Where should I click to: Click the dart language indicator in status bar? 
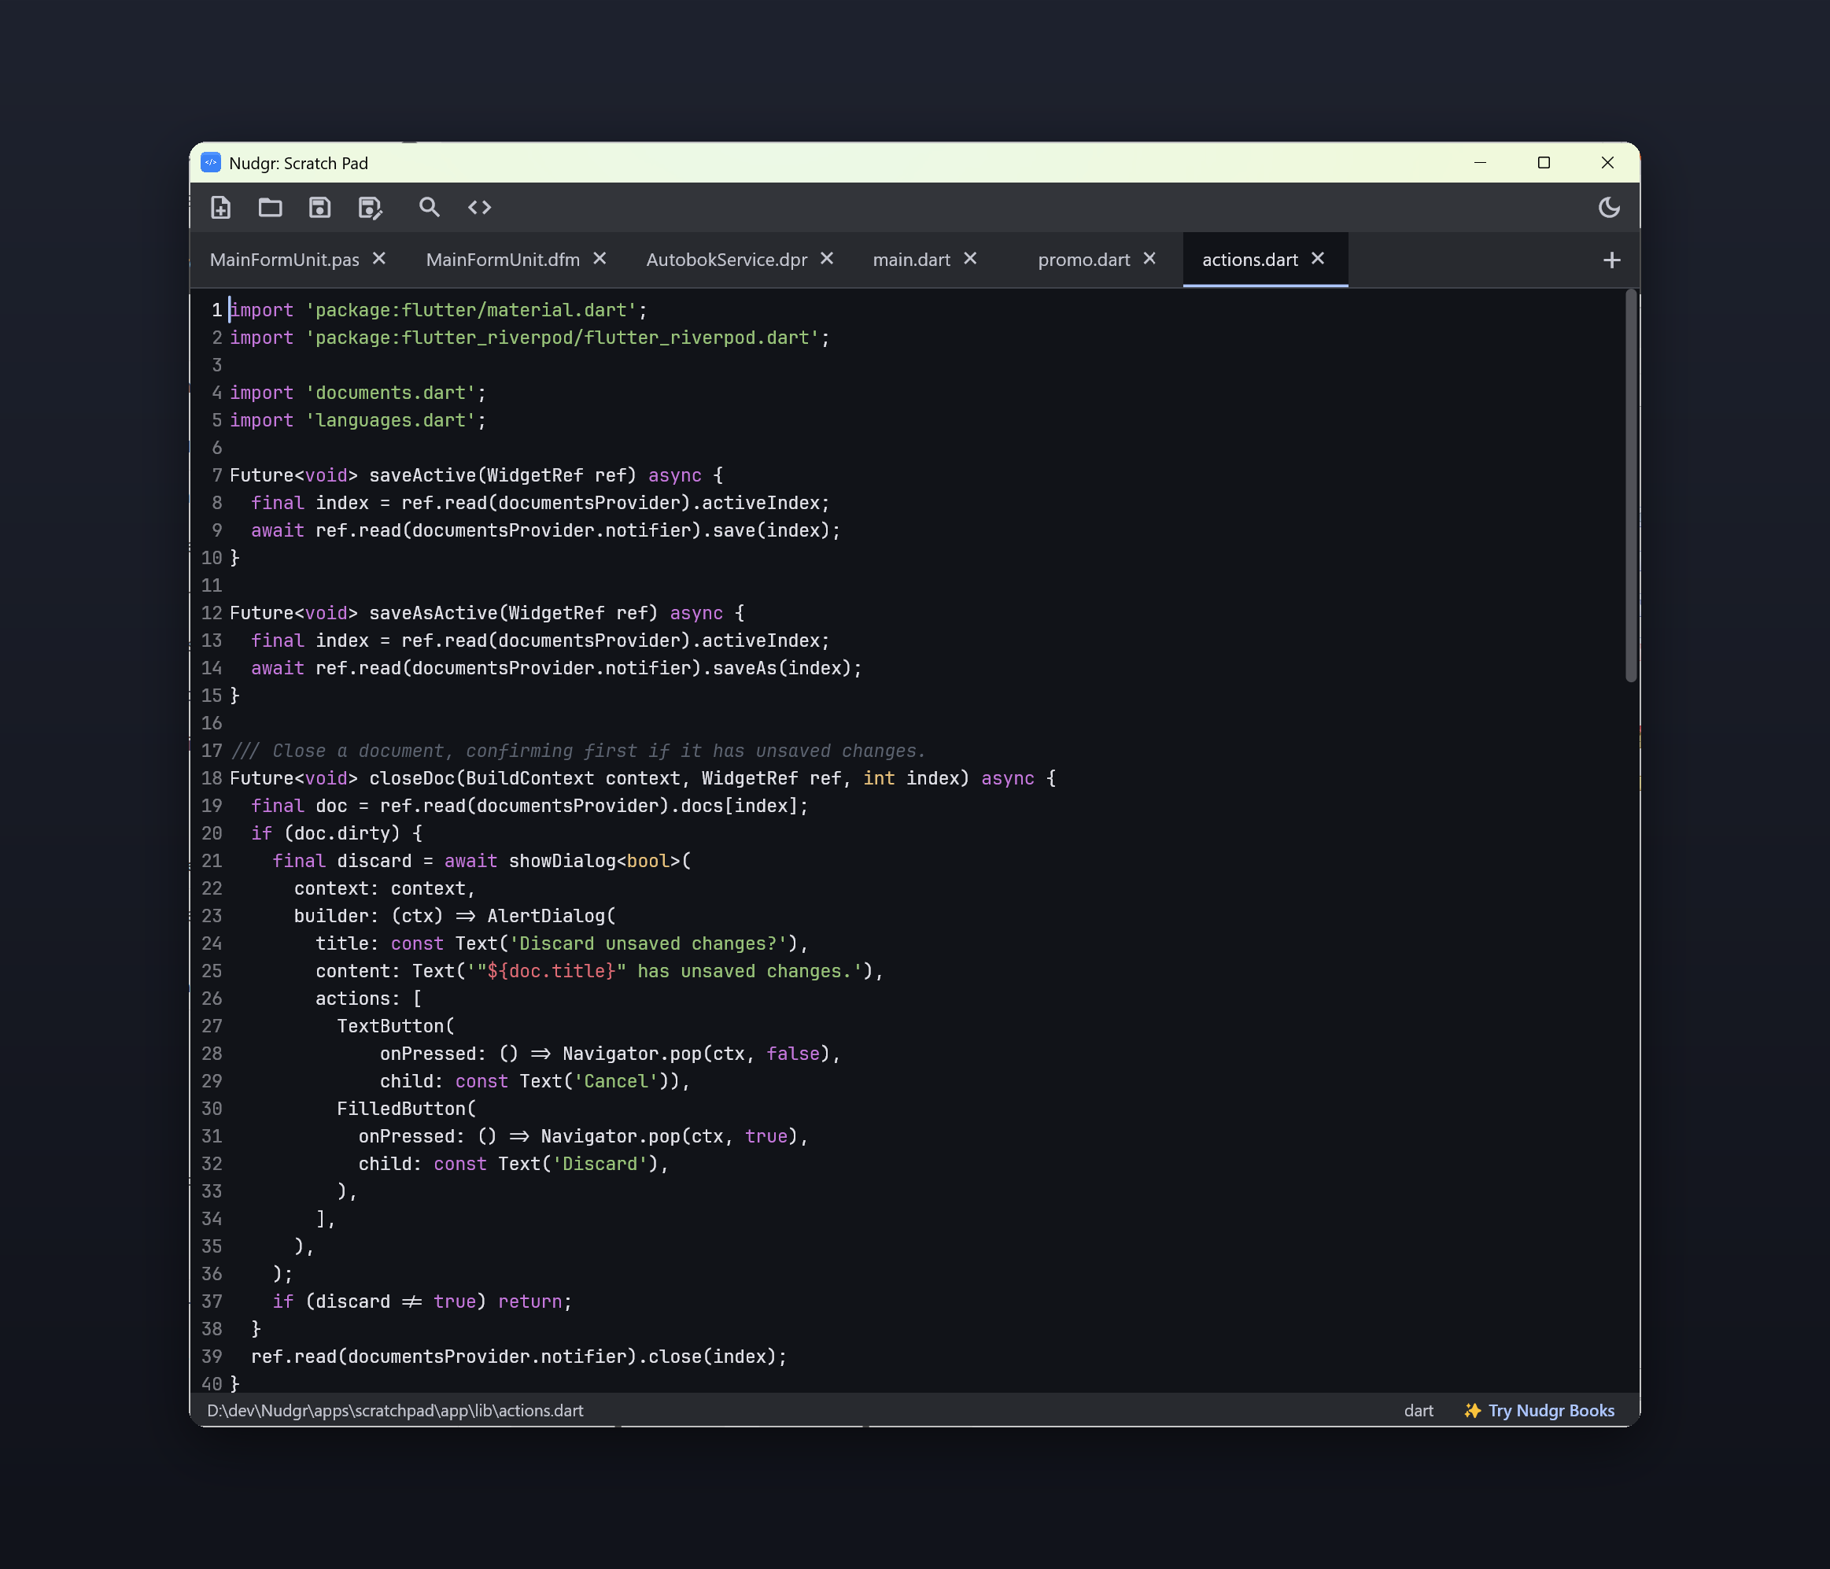(x=1419, y=1411)
